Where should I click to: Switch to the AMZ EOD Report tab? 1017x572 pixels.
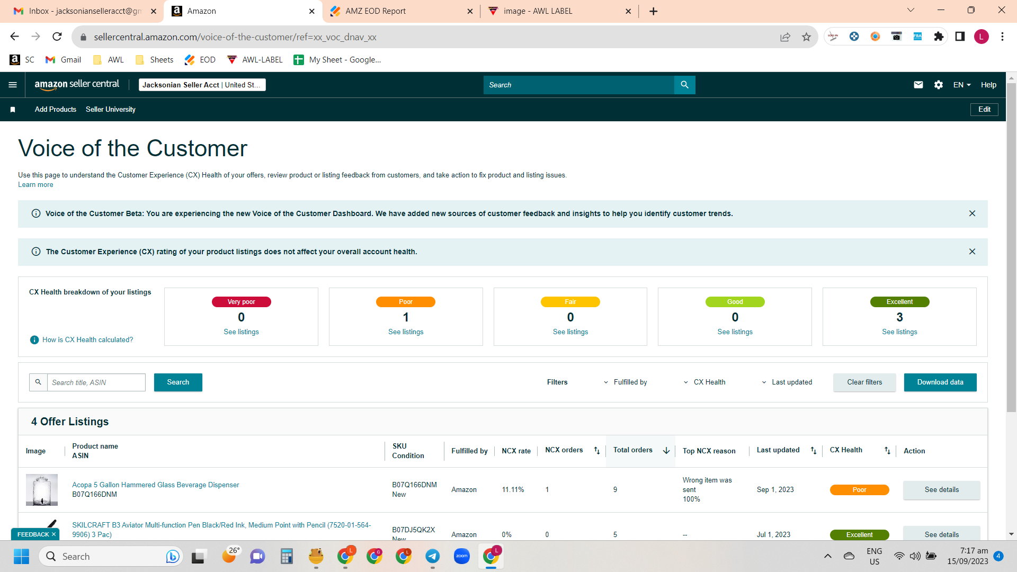[401, 11]
